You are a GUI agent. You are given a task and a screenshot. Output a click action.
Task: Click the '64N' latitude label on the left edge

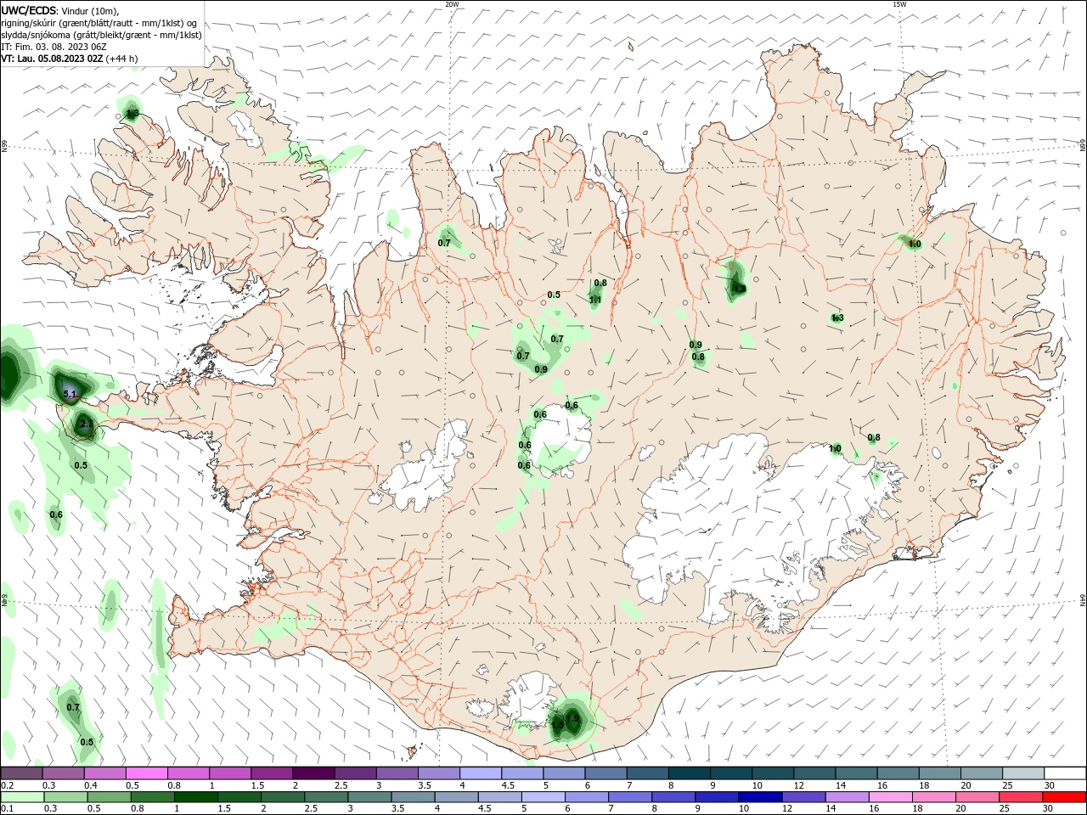coord(4,599)
